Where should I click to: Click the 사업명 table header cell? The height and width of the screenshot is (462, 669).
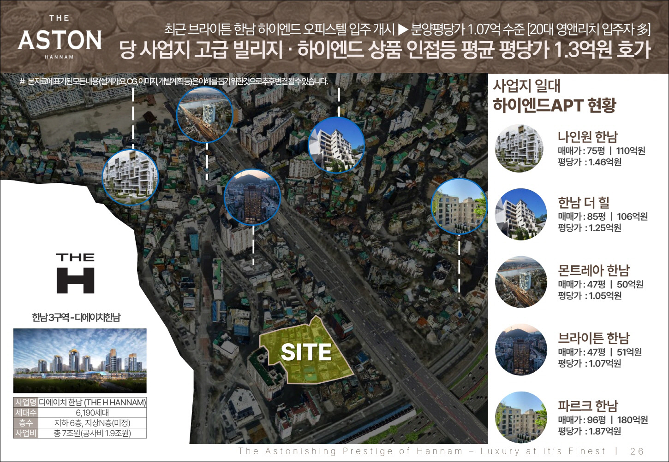tap(25, 403)
